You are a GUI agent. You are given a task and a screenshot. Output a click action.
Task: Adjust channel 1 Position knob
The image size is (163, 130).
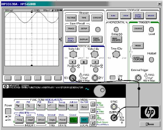click(73, 70)
